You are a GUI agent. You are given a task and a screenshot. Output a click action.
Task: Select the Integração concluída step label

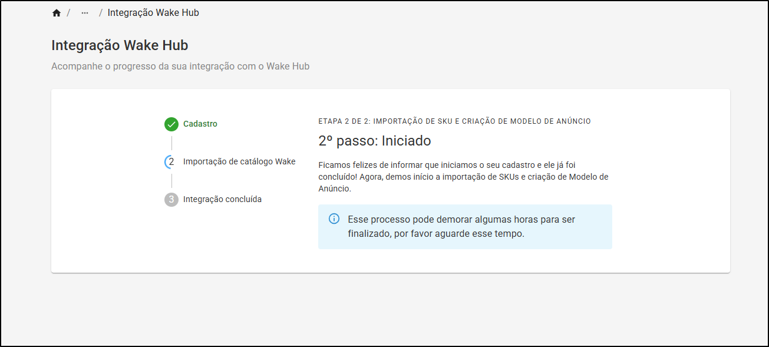tap(222, 199)
